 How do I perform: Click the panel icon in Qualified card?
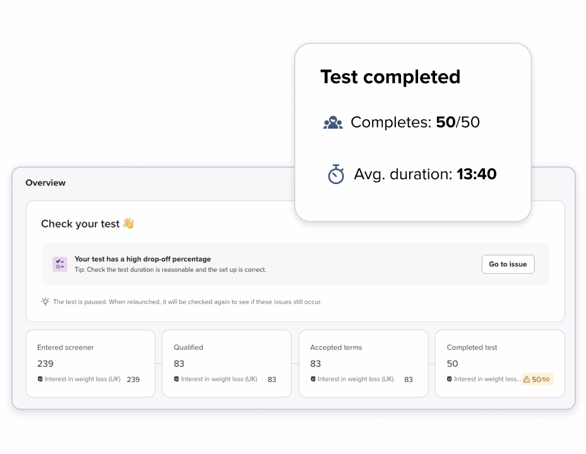click(x=177, y=379)
